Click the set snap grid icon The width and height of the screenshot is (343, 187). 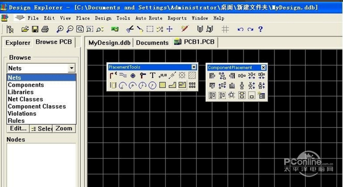225,29
